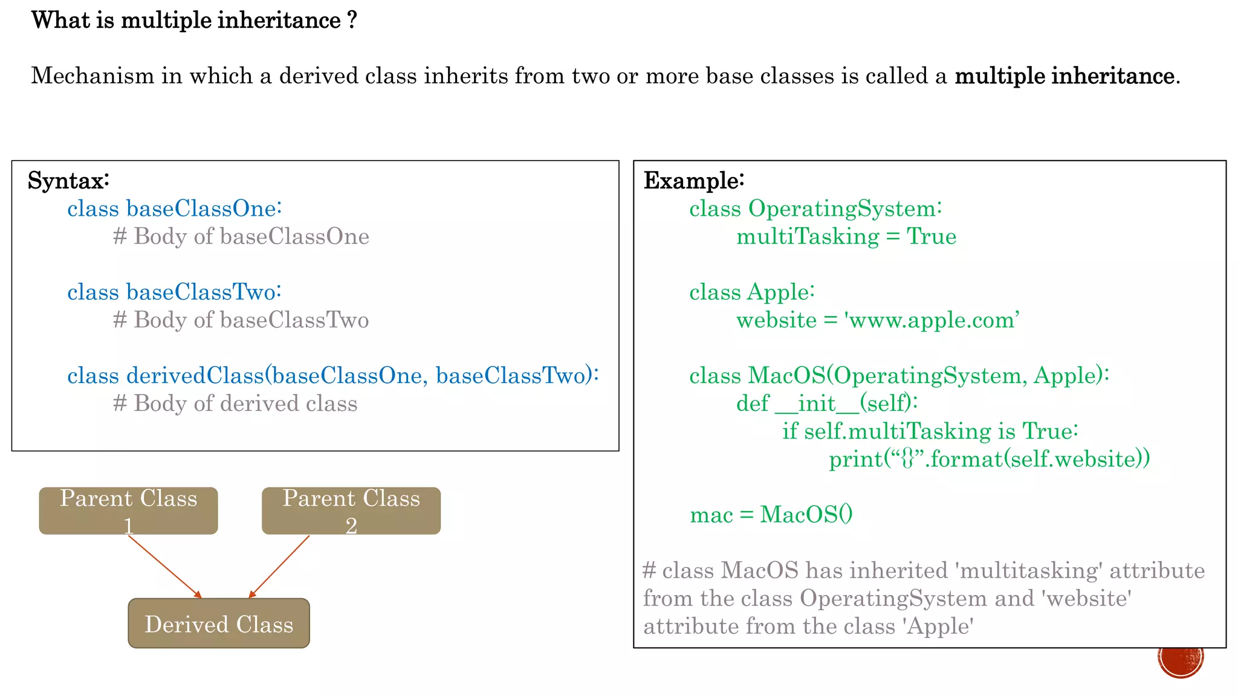Click the derivedClass declaration line

(332, 376)
